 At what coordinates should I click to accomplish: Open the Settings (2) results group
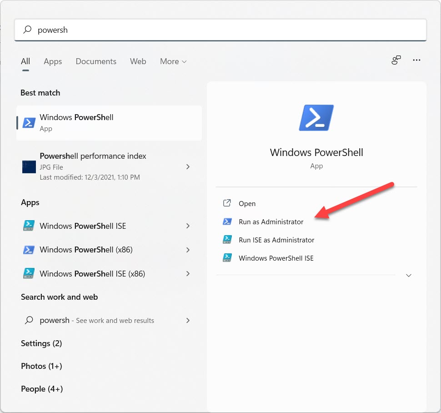[x=41, y=343]
